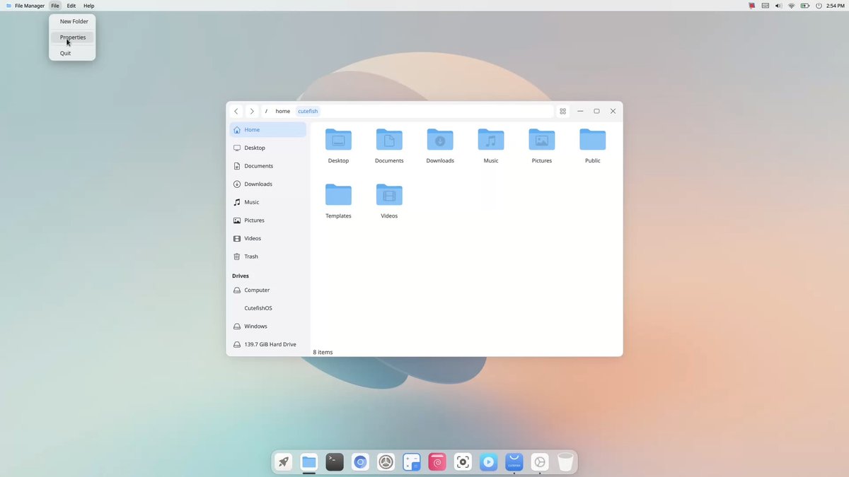The width and height of the screenshot is (849, 477).
Task: Go forward with the right arrow button
Action: click(252, 111)
